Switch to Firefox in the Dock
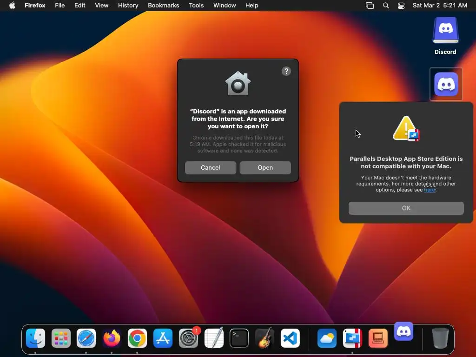This screenshot has height=357, width=476. tap(112, 338)
